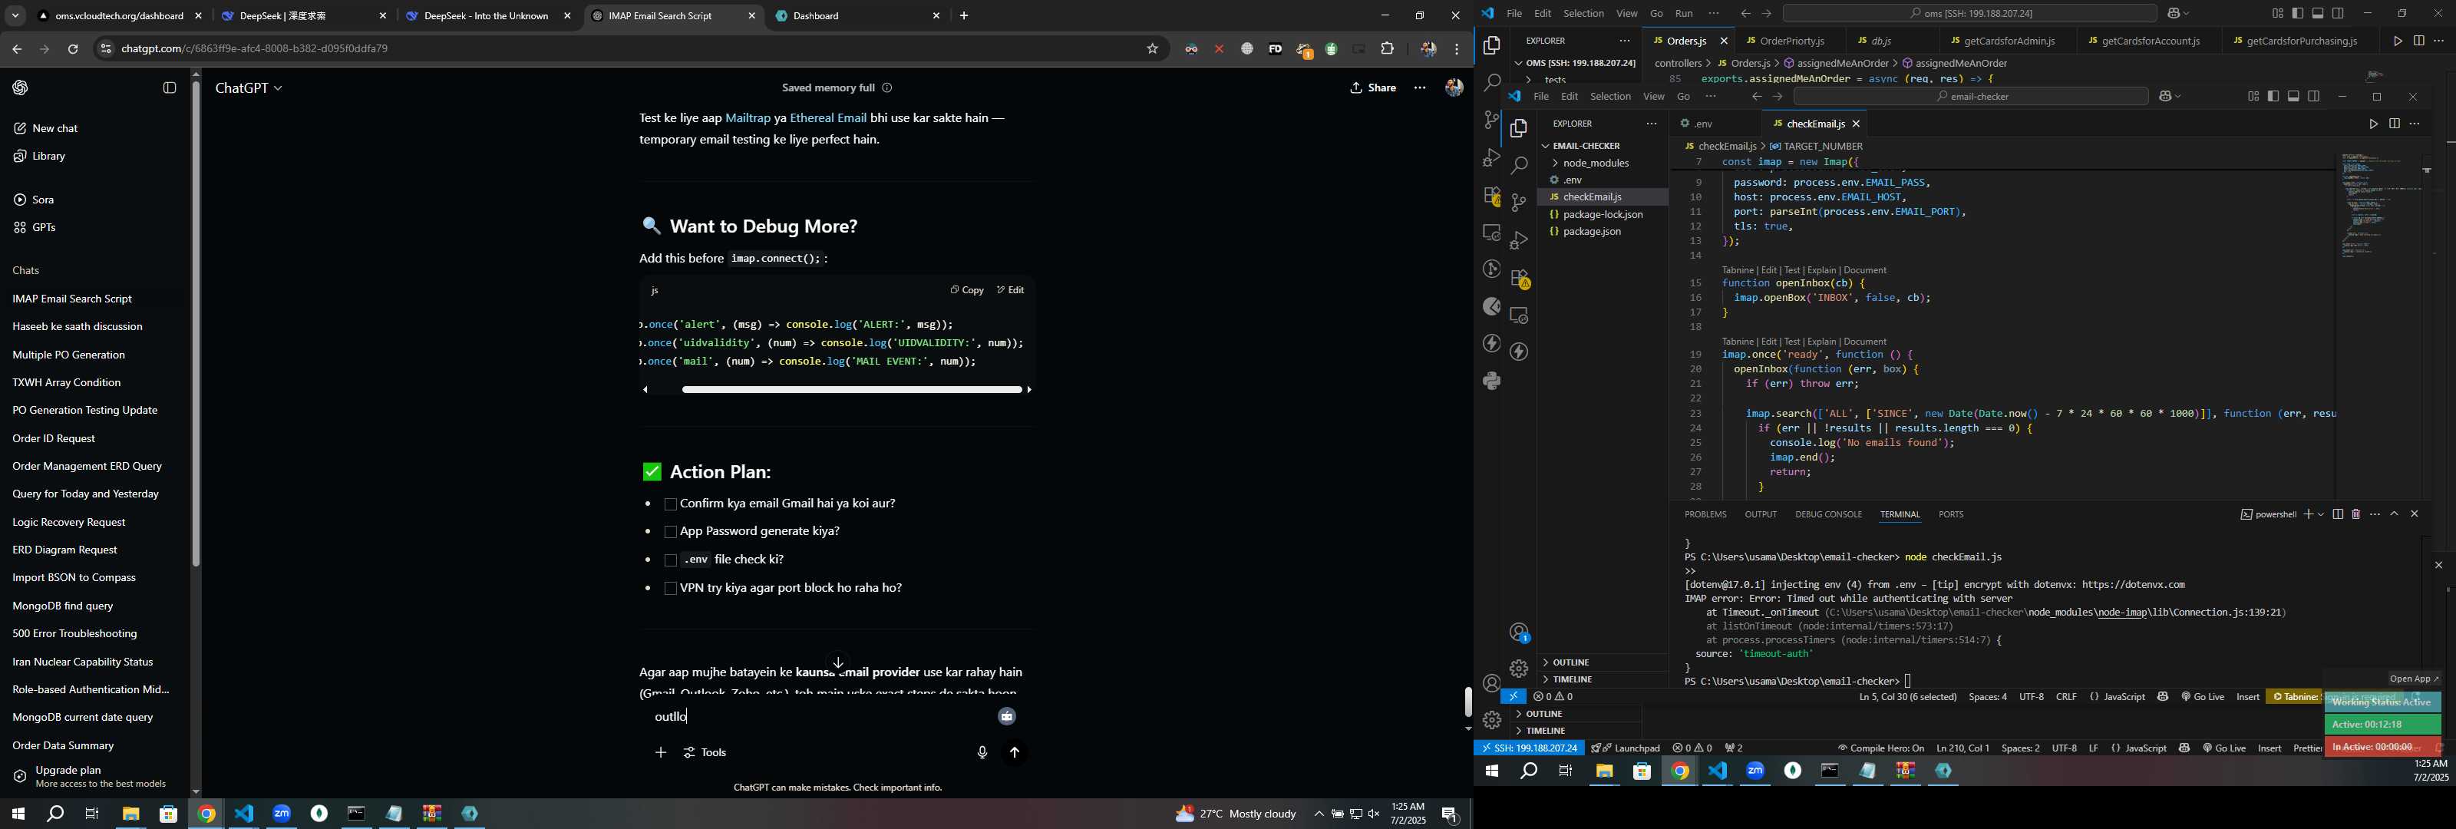The width and height of the screenshot is (2456, 829).
Task: Click the ChatGPT sidebar vertical scrollbar
Action: click(196, 325)
